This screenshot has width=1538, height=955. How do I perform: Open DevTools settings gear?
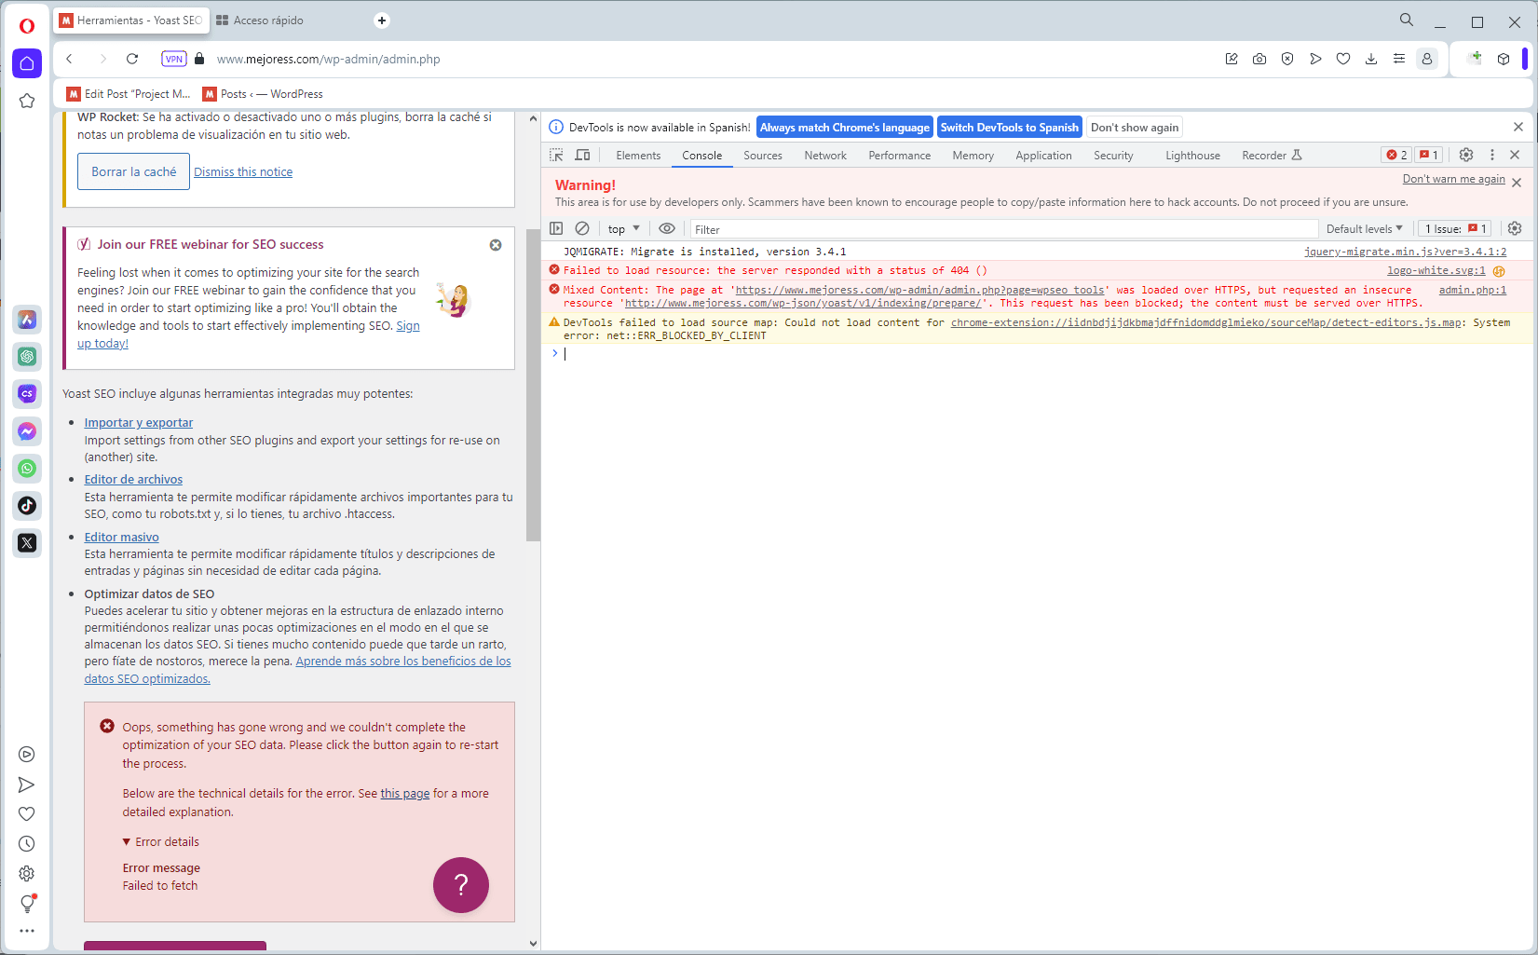coord(1466,156)
